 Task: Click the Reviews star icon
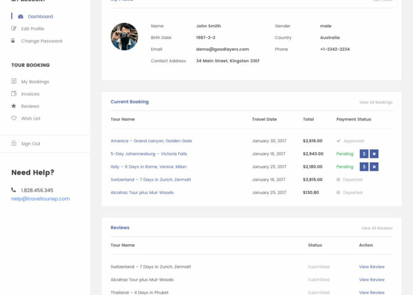[14, 106]
